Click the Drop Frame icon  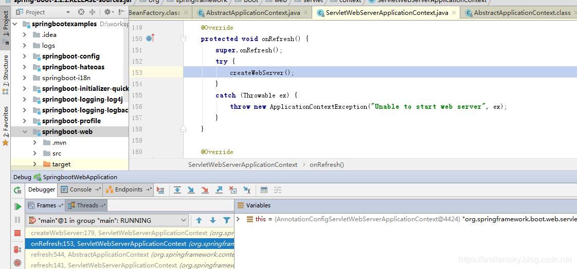point(233,190)
